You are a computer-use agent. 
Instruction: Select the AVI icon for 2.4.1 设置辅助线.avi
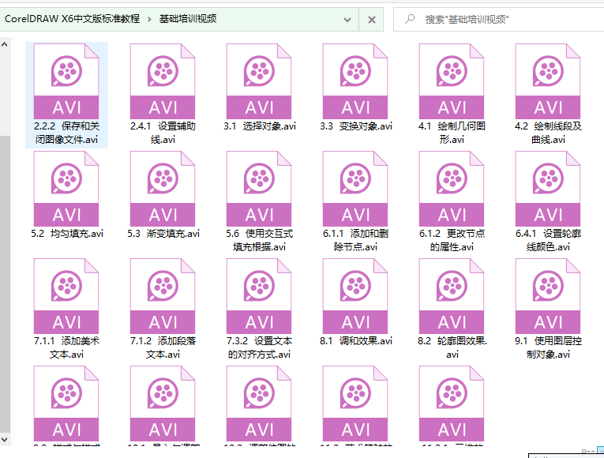click(163, 81)
